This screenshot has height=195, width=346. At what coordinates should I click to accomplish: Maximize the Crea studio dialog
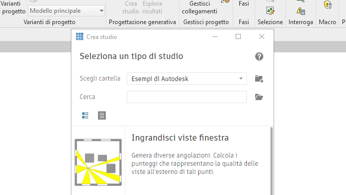point(238,36)
